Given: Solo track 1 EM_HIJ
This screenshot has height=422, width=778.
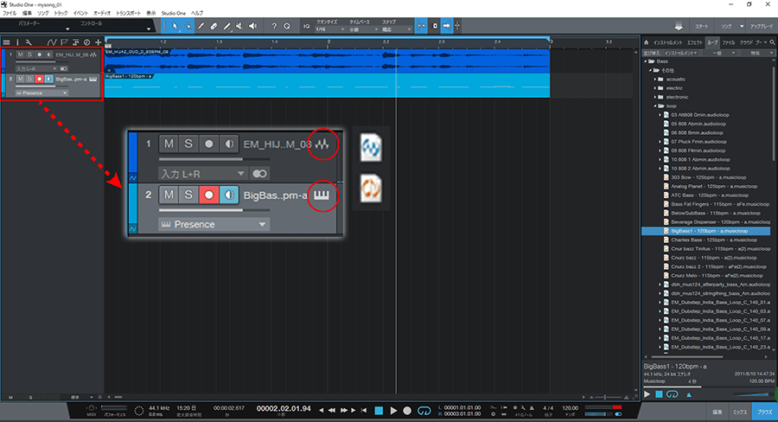Looking at the screenshot, I should click(29, 54).
